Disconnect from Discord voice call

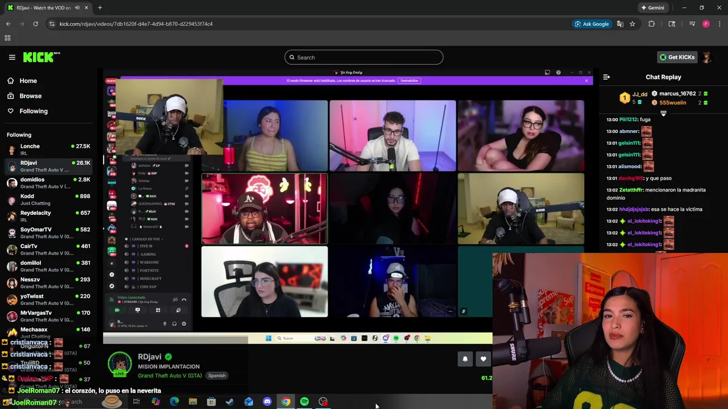click(183, 299)
